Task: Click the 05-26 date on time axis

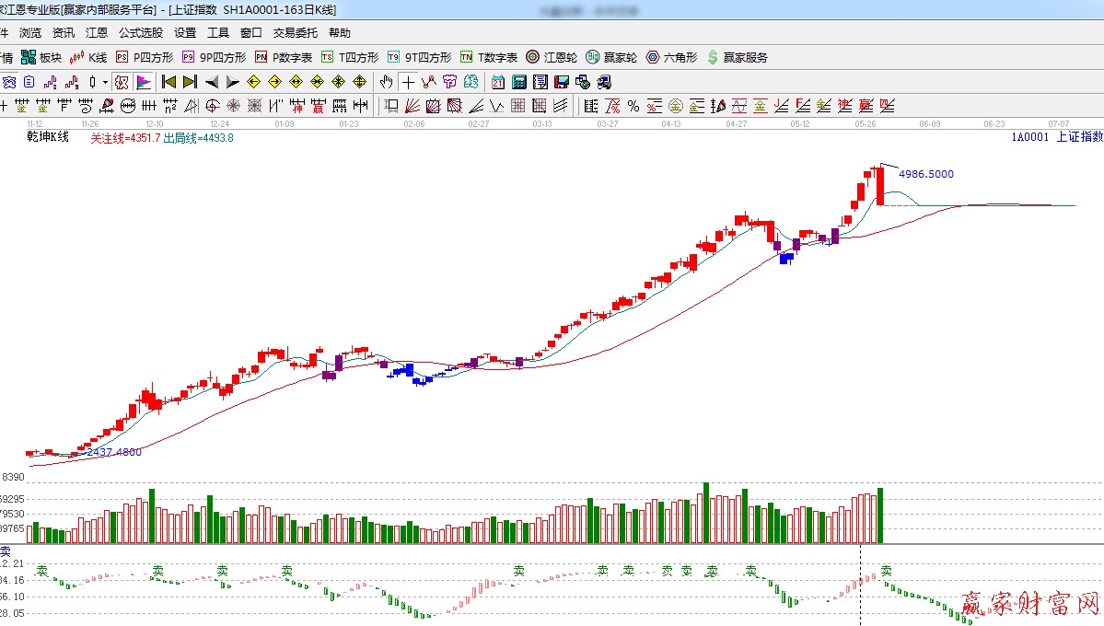Action: click(x=865, y=123)
